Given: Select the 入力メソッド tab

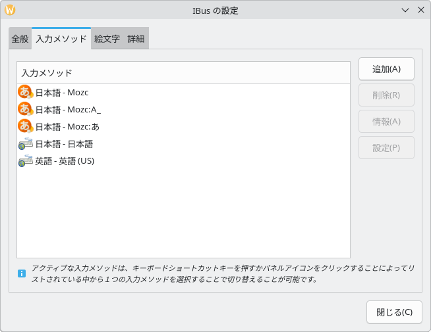Looking at the screenshot, I should pyautogui.click(x=61, y=39).
